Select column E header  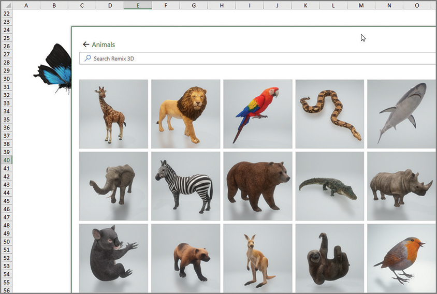pos(138,5)
